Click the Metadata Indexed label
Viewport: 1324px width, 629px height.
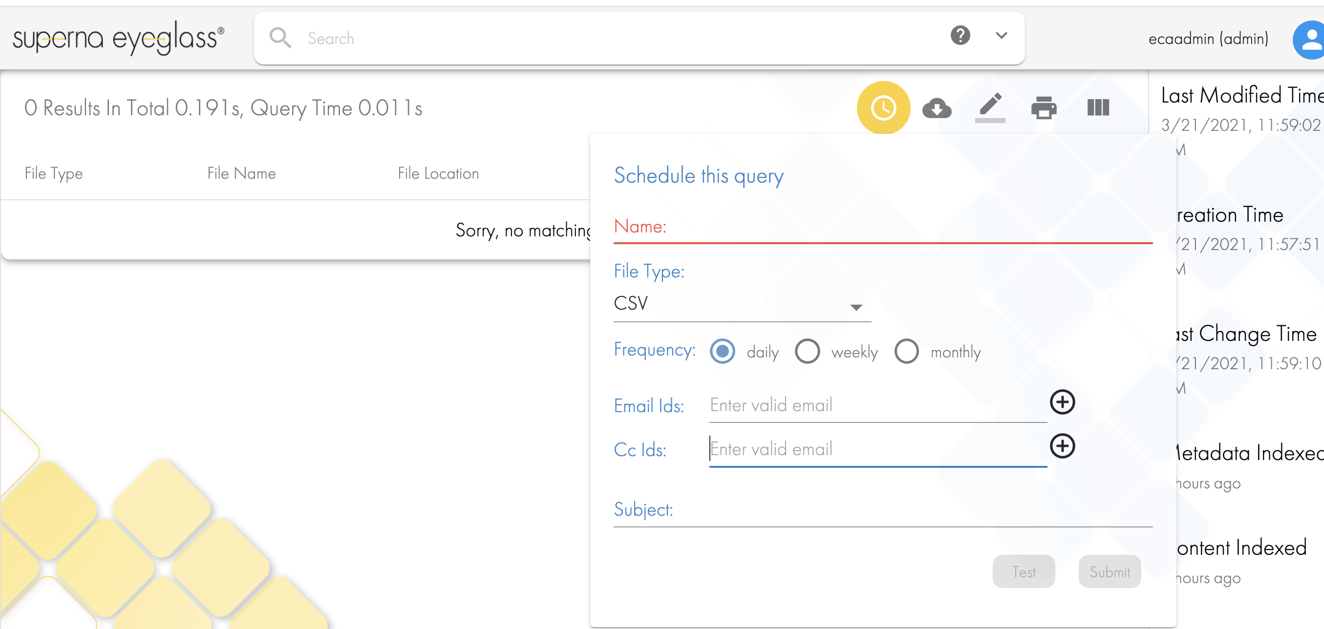(1250, 453)
